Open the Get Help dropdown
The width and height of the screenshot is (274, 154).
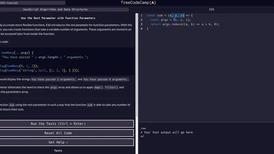point(67,142)
